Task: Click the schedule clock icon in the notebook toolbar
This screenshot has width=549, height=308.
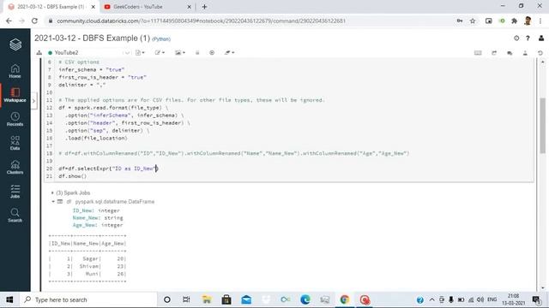Action: click(x=212, y=53)
